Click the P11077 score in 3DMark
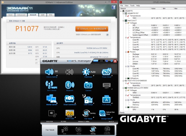 [27, 29]
